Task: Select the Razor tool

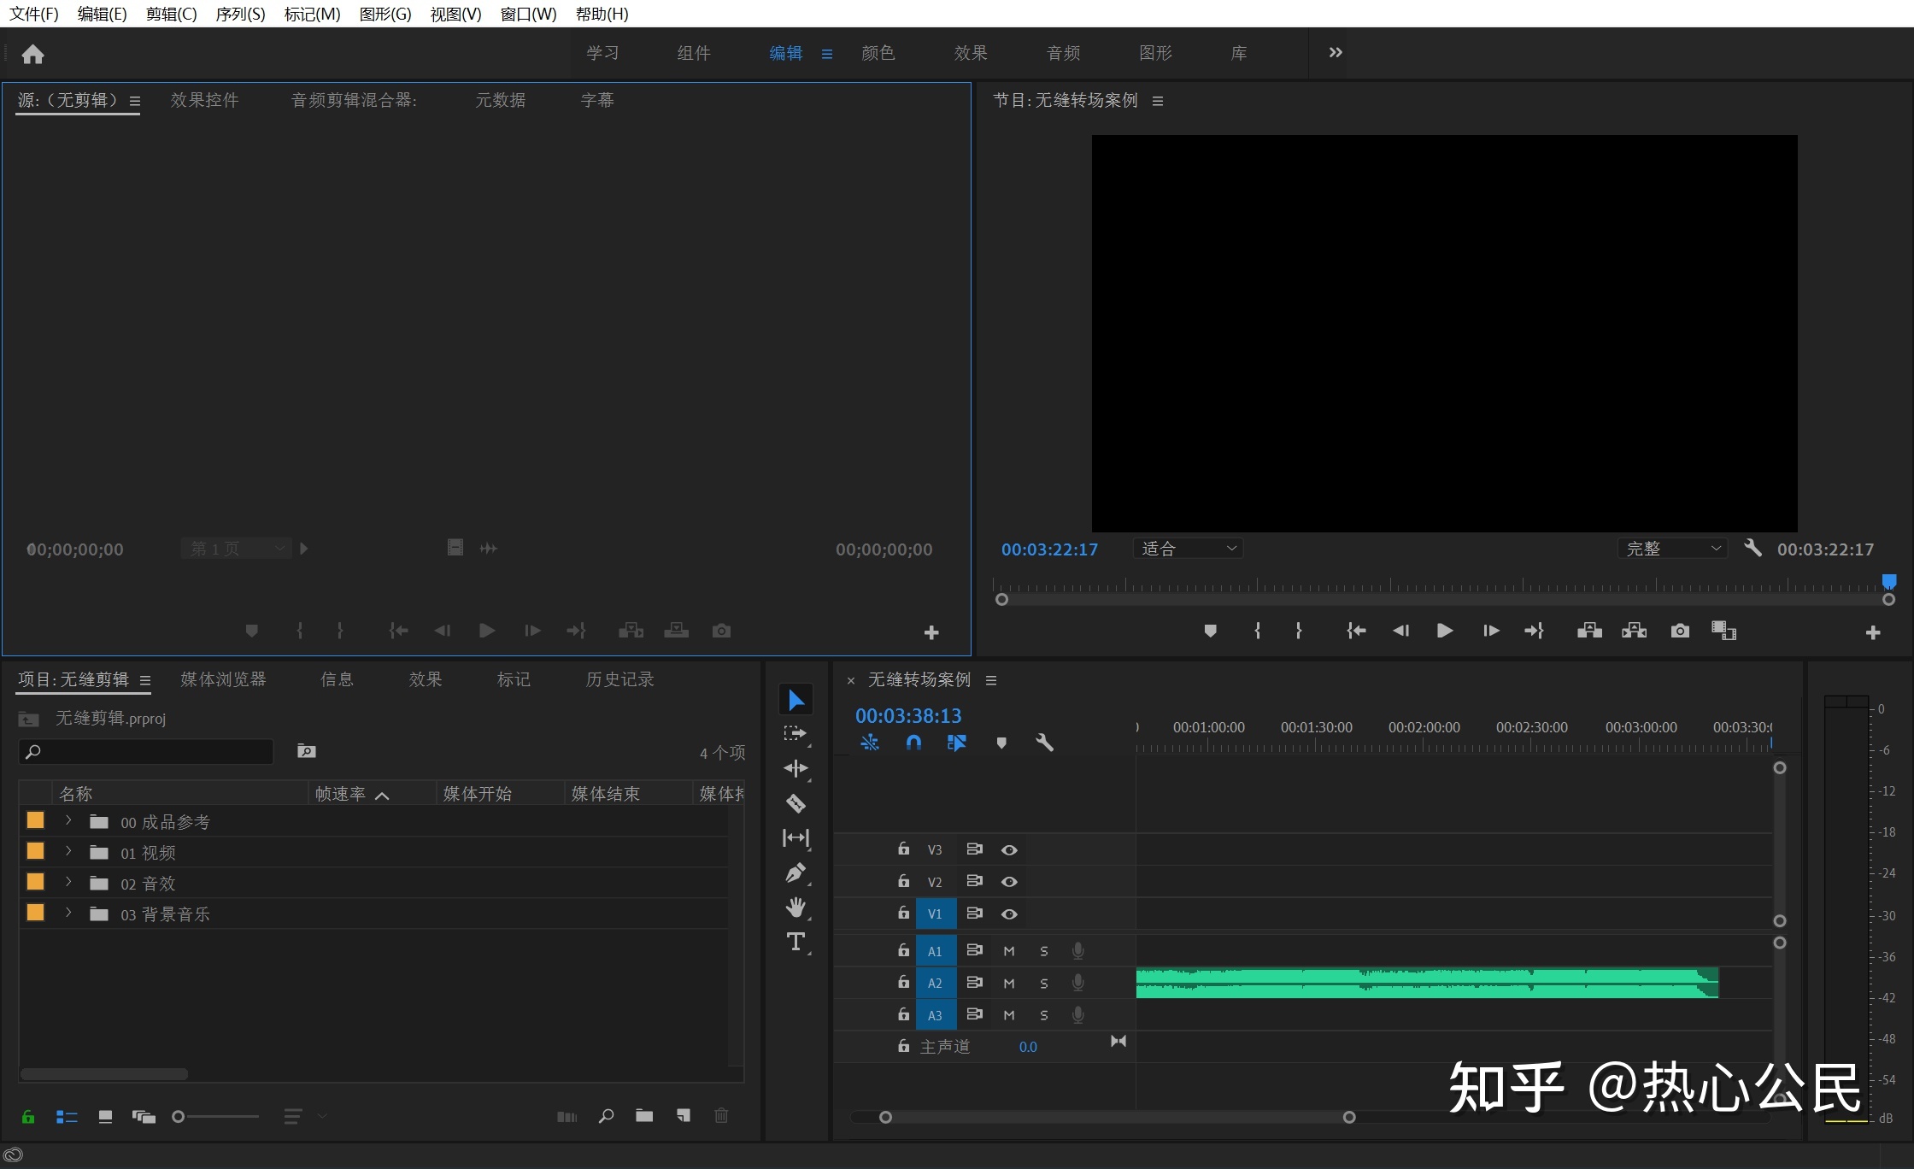Action: (x=796, y=803)
